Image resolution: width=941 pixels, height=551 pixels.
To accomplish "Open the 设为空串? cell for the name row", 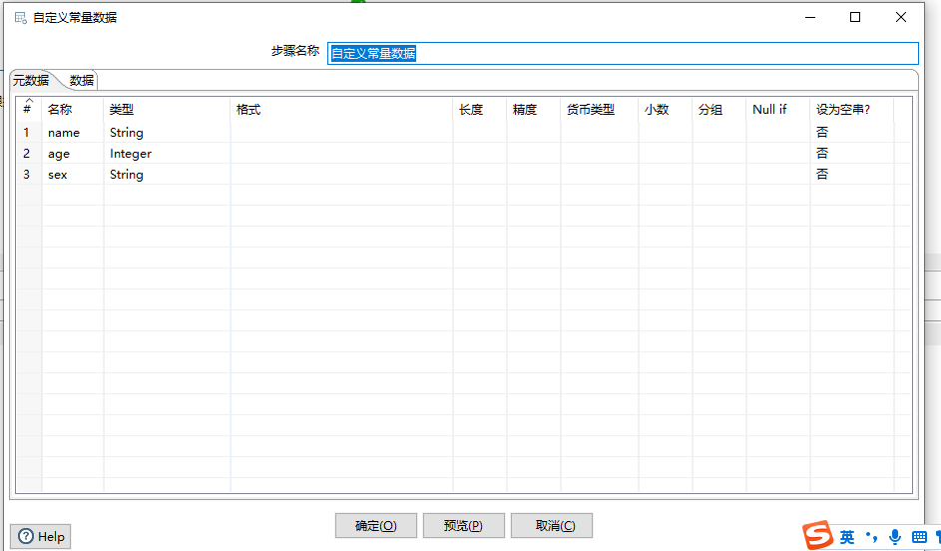I will [x=850, y=133].
